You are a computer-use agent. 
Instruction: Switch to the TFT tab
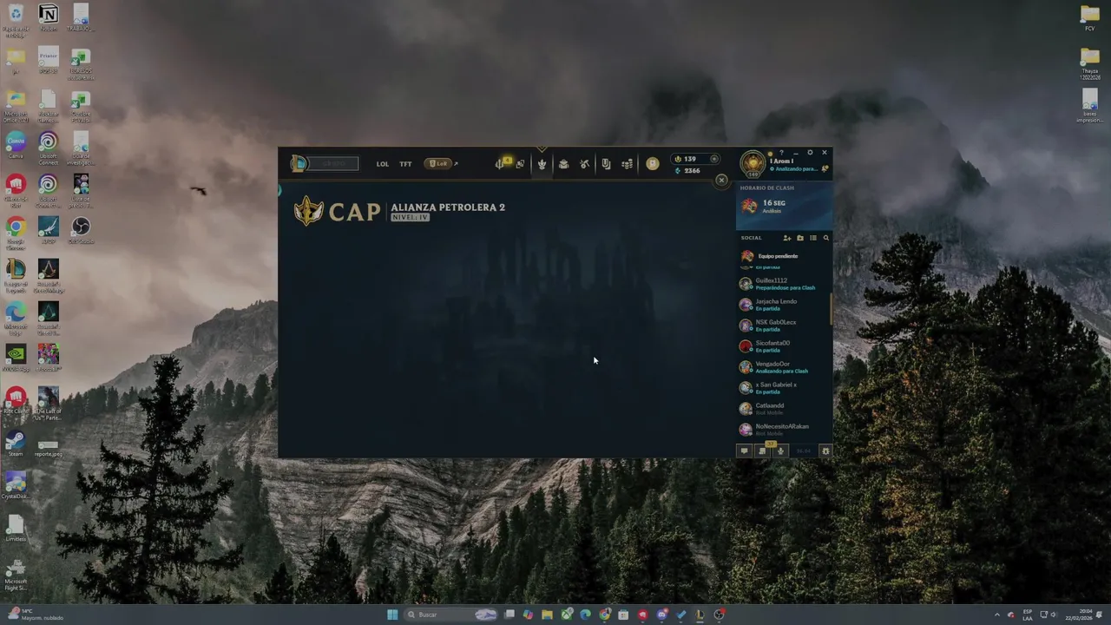(405, 164)
